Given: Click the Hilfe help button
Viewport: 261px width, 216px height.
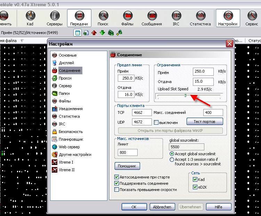Looking at the screenshot, I should (219, 207).
